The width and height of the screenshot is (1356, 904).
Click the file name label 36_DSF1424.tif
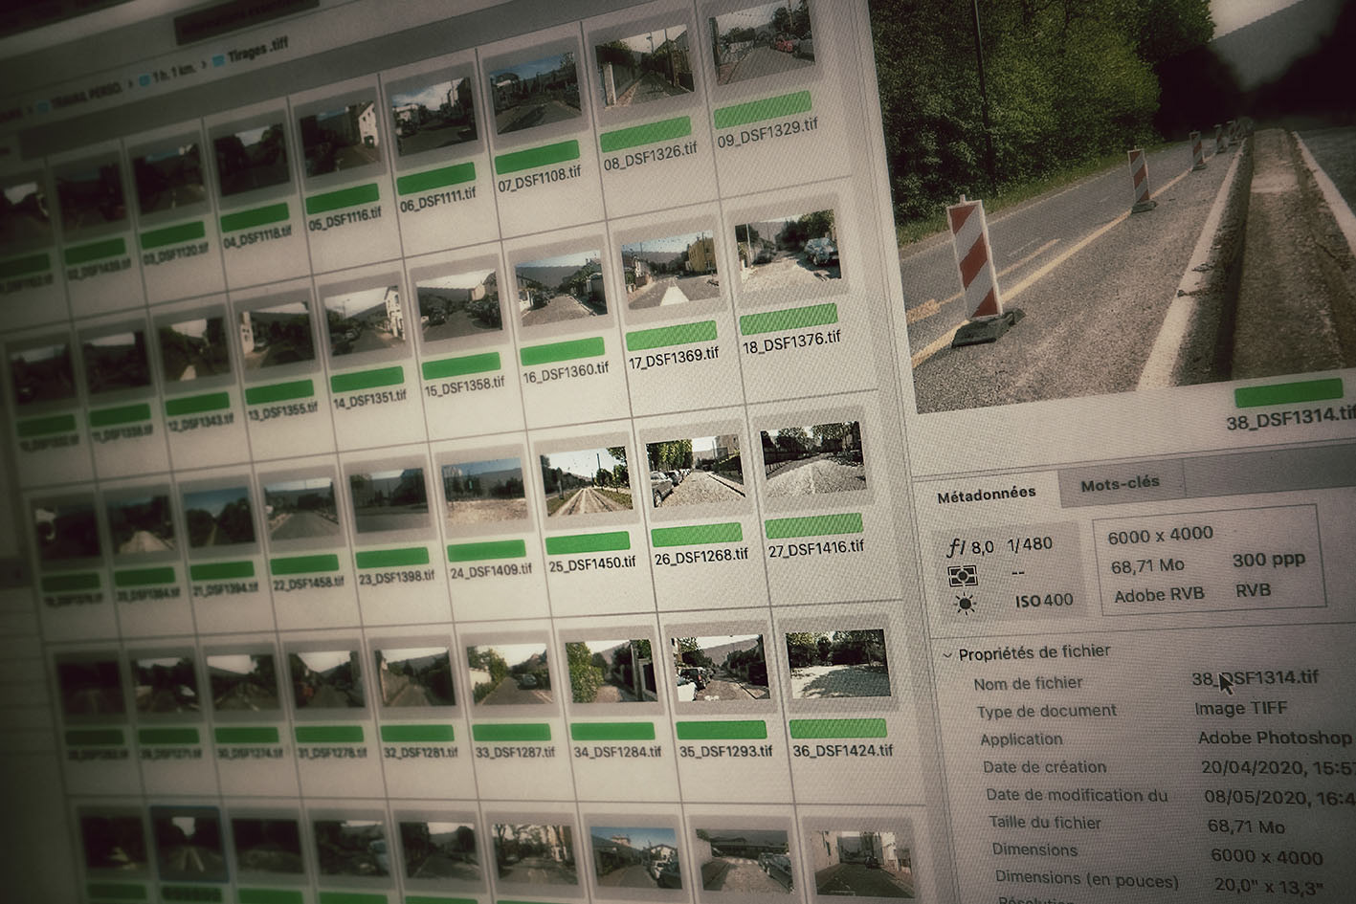point(843,750)
